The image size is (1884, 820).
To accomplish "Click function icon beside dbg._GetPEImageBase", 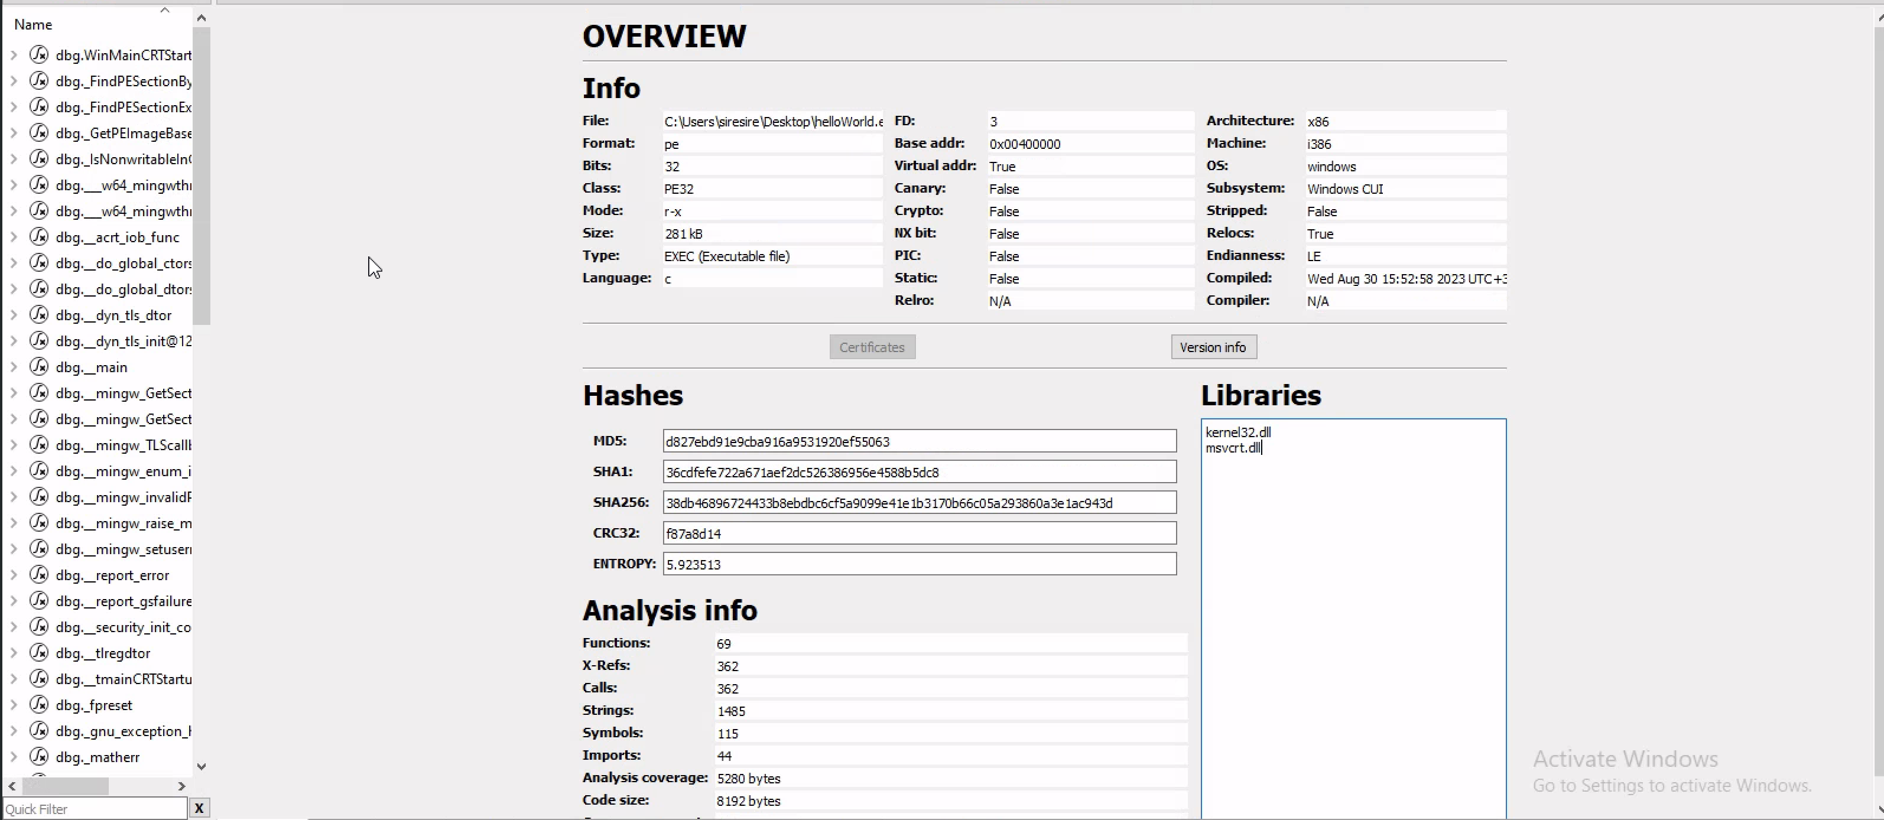I will (39, 133).
